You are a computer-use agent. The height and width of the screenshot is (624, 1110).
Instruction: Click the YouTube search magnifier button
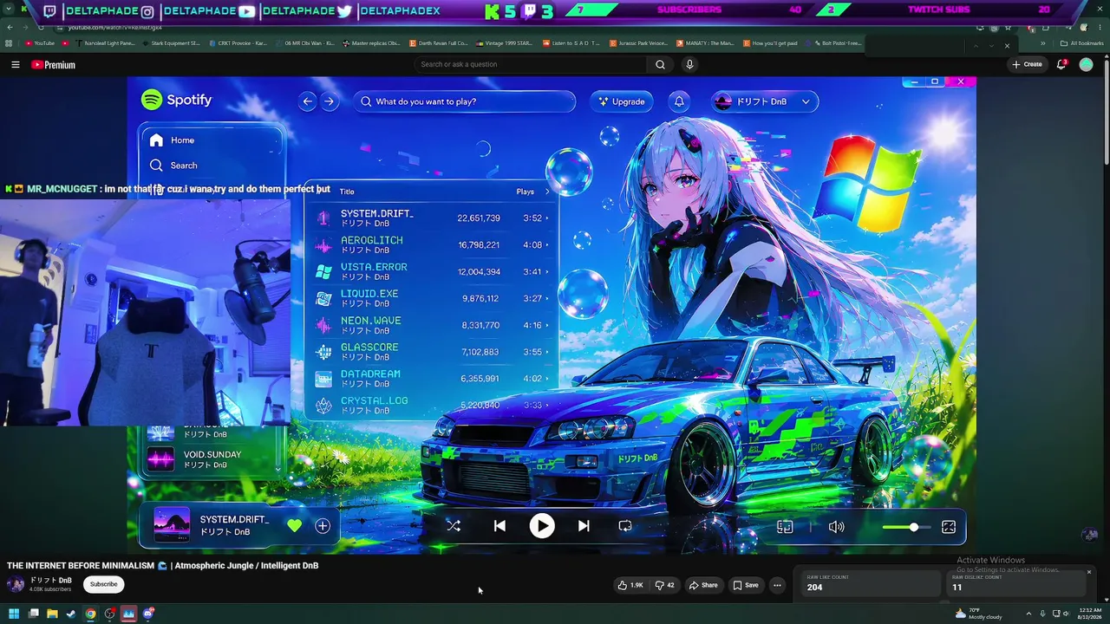(660, 64)
